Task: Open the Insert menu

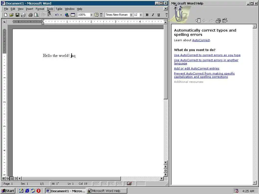Action: [29, 9]
